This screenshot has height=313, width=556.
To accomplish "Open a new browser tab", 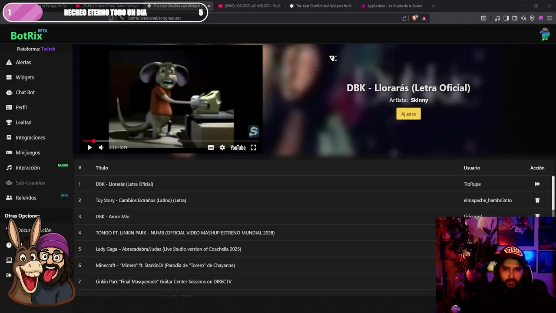I will pos(433,6).
